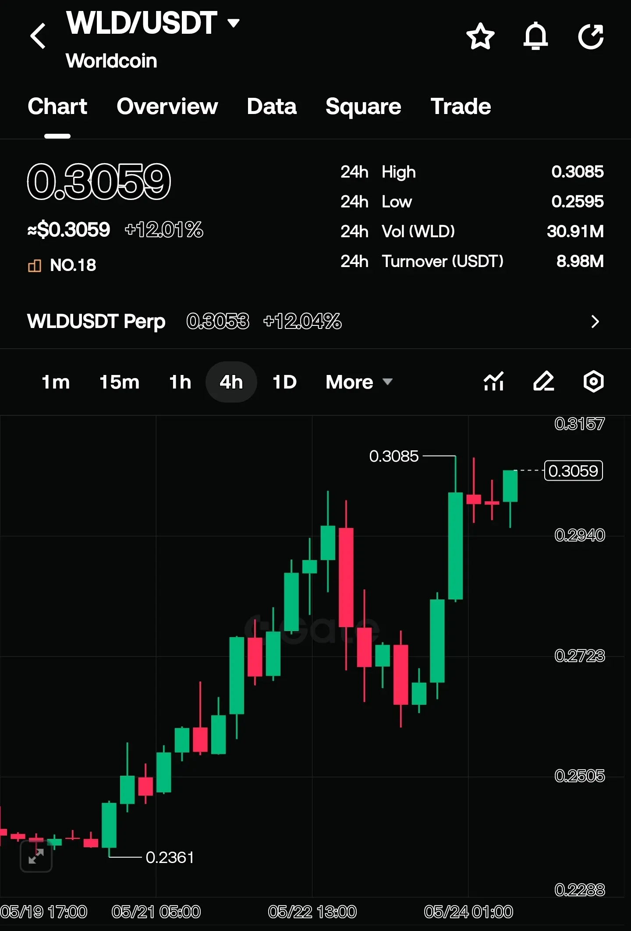Tap the 0.2505 price axis label
Screen dimensions: 631x931
pyautogui.click(x=580, y=776)
